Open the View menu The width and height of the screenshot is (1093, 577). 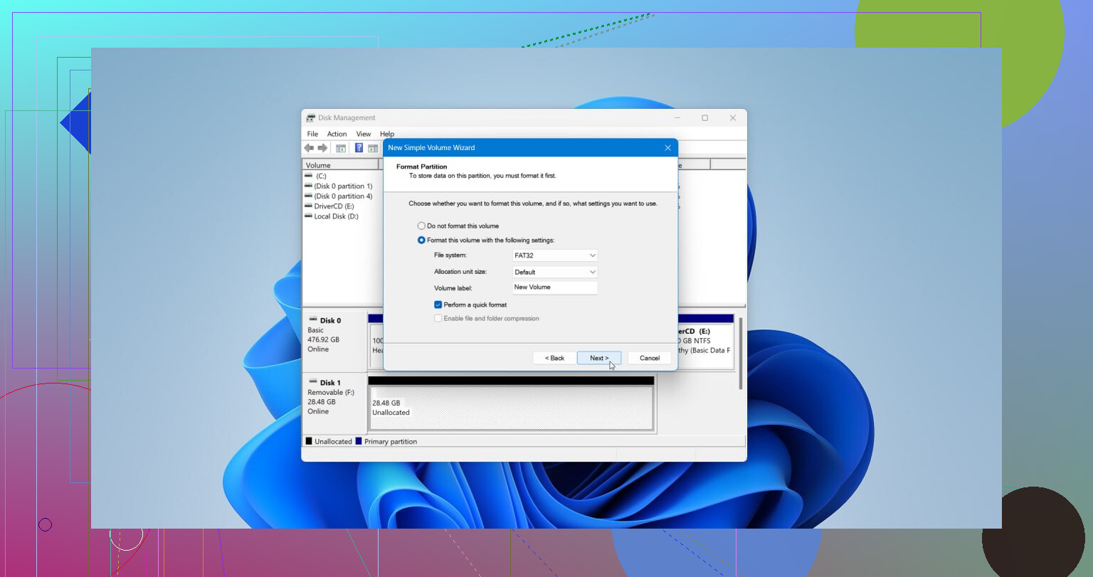coord(364,134)
